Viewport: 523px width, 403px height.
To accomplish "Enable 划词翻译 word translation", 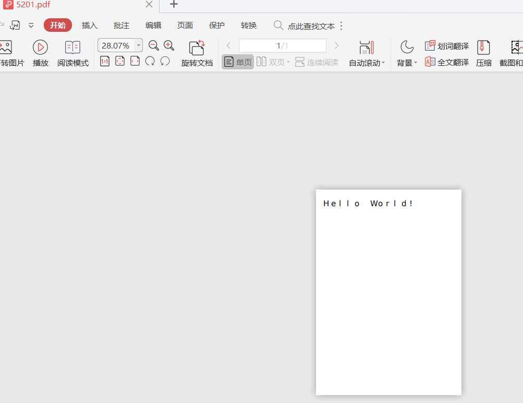I will point(447,46).
